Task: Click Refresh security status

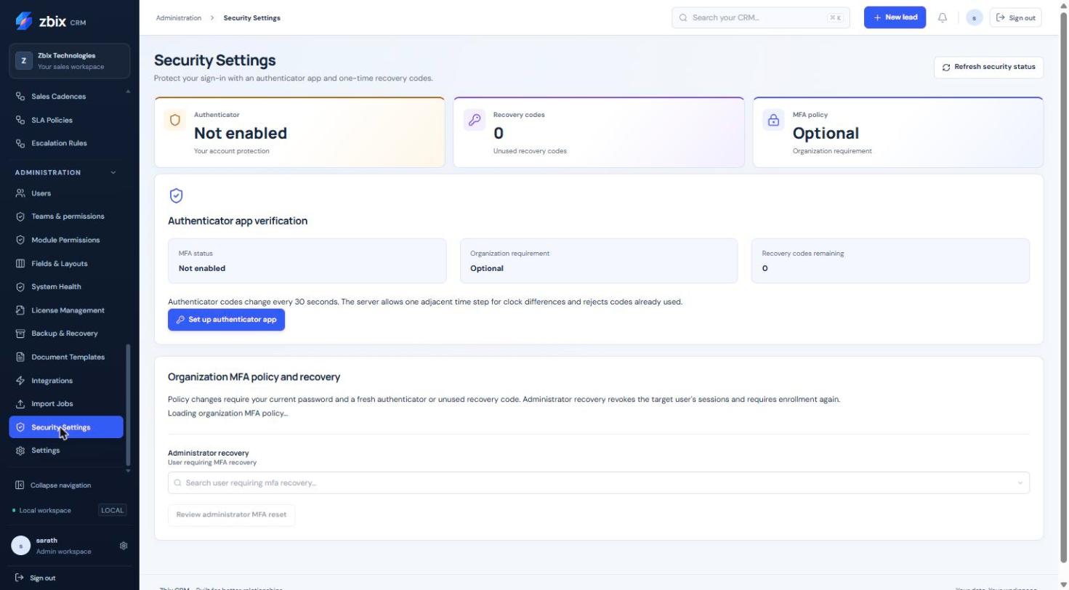Action: (988, 67)
